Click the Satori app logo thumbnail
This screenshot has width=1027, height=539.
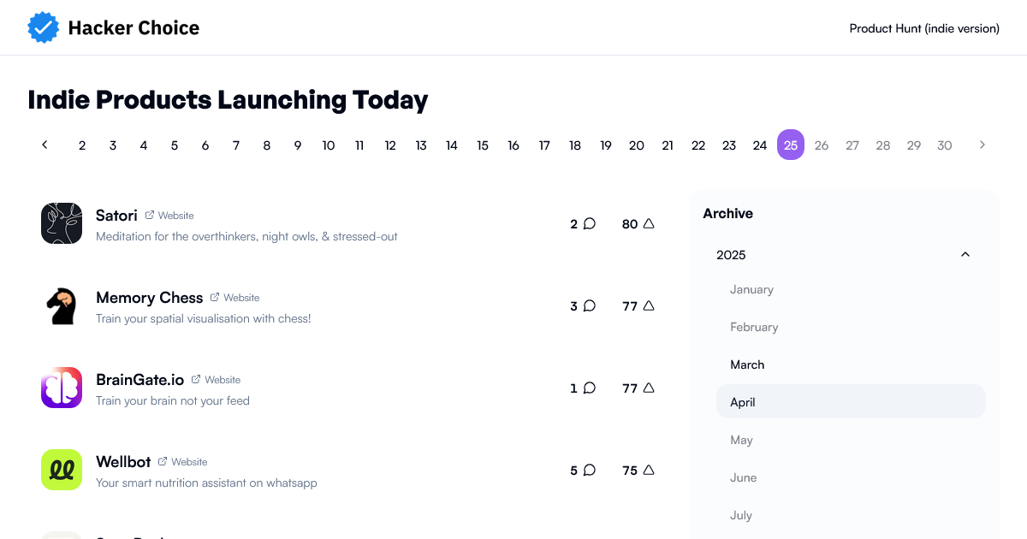(62, 223)
